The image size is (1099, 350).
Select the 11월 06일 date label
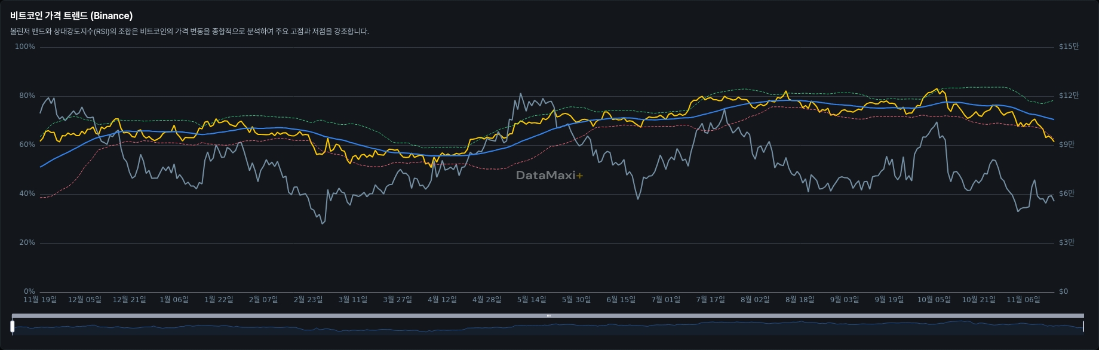pos(1023,300)
